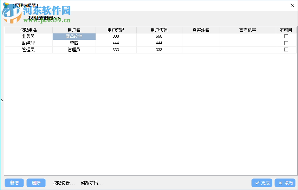Click 李四's password cell 444

tap(116, 43)
